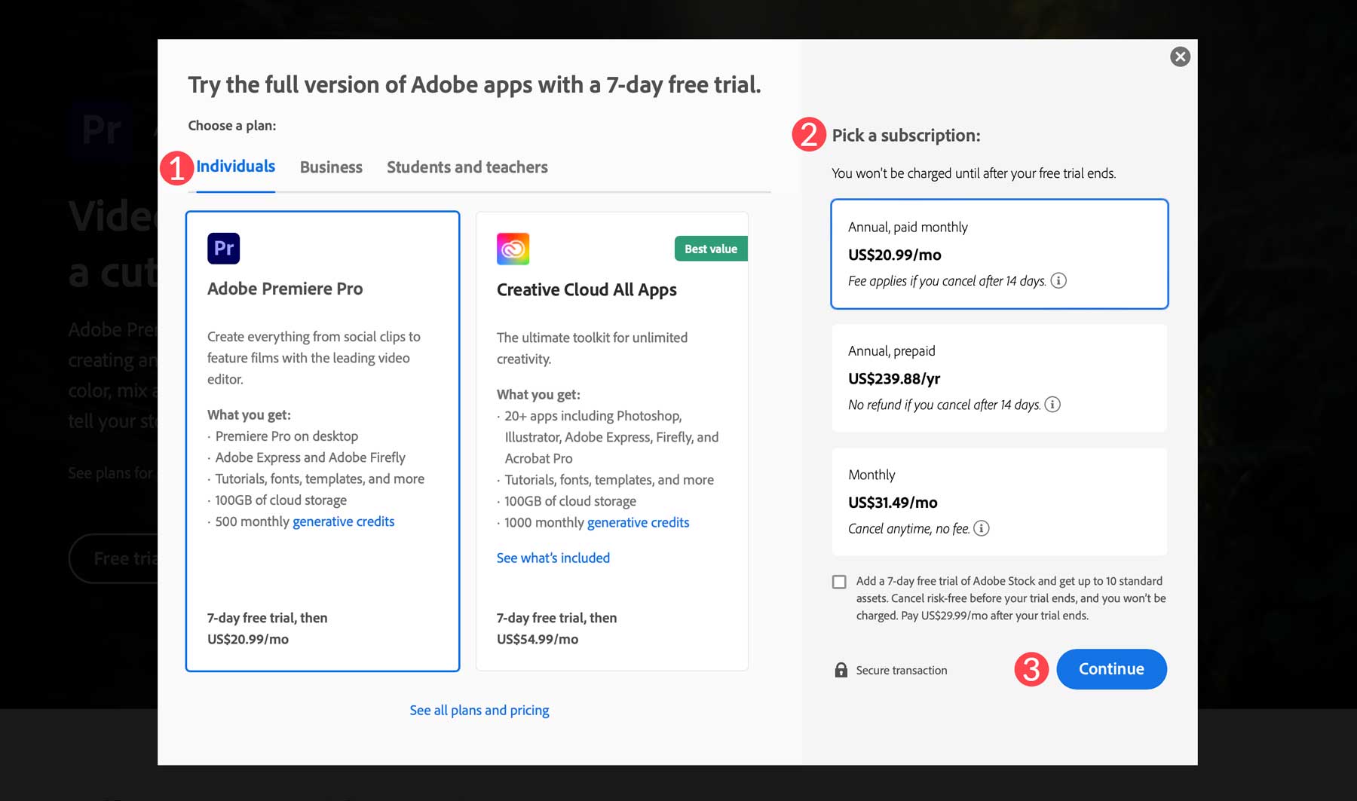The image size is (1357, 801).
Task: Open 'See all plans and pricing' link
Action: pos(479,710)
